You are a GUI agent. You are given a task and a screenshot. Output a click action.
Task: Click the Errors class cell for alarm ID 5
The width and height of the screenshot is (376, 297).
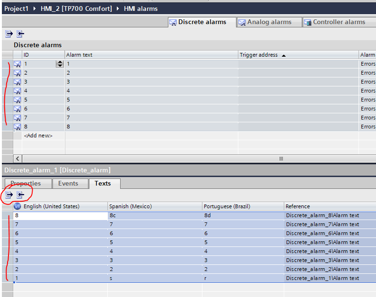367,100
